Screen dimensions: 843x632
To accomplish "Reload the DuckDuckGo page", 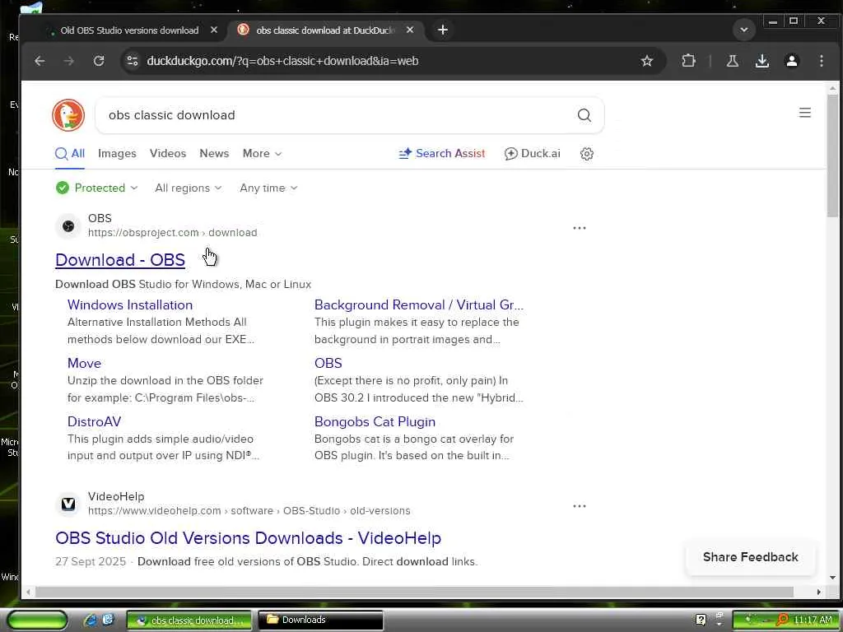I will coord(99,61).
